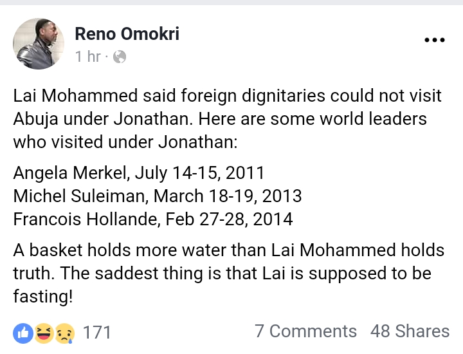Click the laughing Haha reaction icon
The image size is (463, 354).
[x=44, y=332]
